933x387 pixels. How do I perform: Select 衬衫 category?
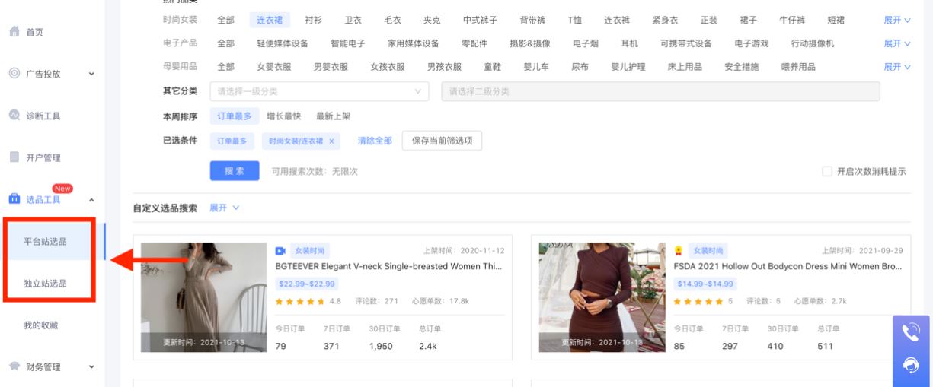[x=313, y=20]
